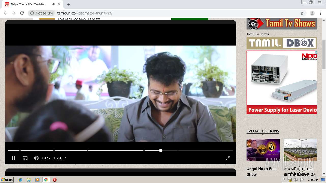Mute tab audio icon on Natpe Thunai tab
Viewport: 326px width, 183px height.
[x=53, y=4]
